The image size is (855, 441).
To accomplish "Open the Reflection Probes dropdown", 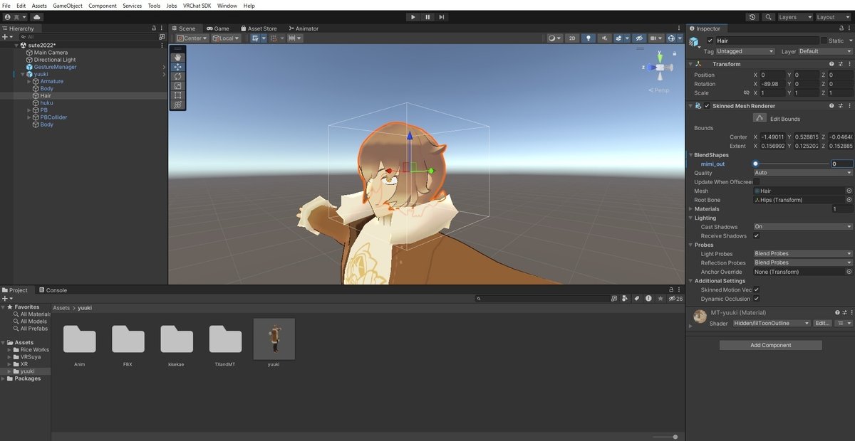I will pos(802,263).
